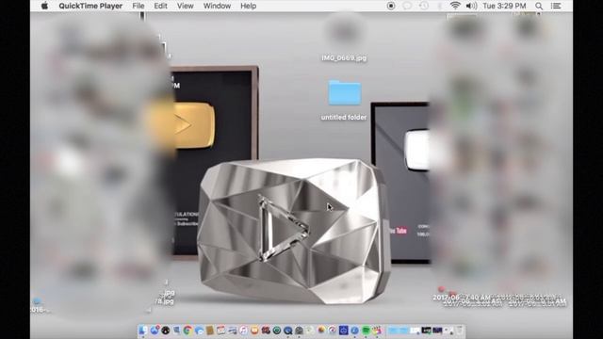Click the "IMG_0669.jpg" file name
The width and height of the screenshot is (603, 339).
344,58
